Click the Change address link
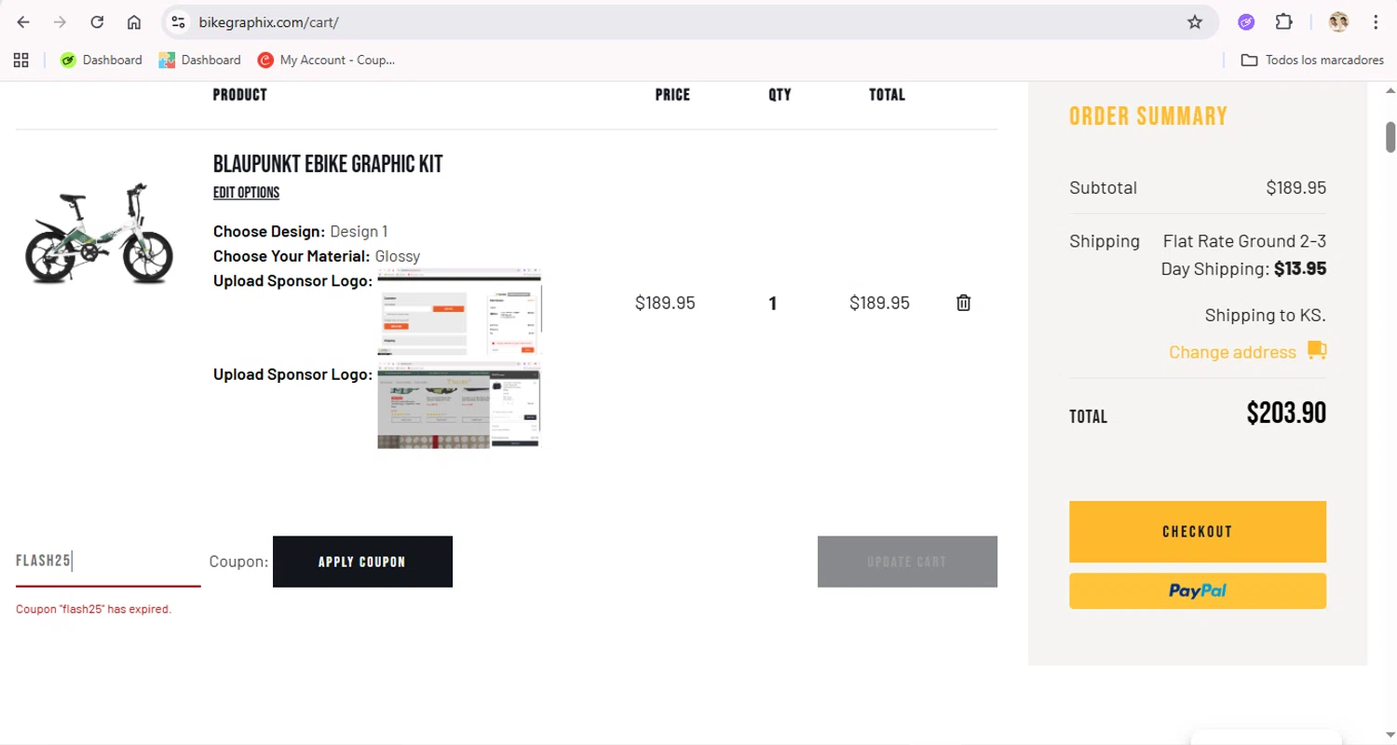 point(1232,352)
